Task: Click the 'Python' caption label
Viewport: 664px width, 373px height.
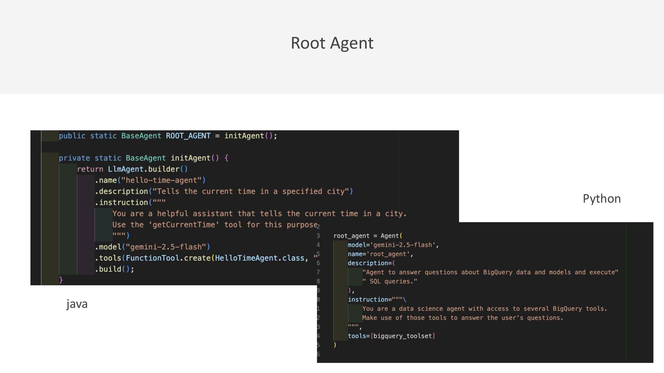Action: pyautogui.click(x=601, y=199)
